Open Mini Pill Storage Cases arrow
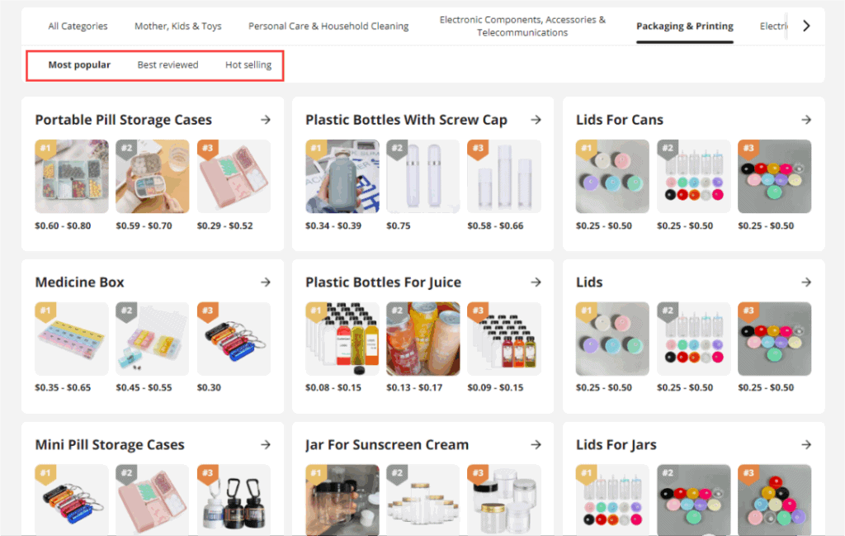Viewport: 845px width, 536px height. pos(266,444)
